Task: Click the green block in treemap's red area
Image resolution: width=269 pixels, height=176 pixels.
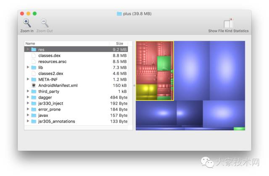Action: (164, 63)
